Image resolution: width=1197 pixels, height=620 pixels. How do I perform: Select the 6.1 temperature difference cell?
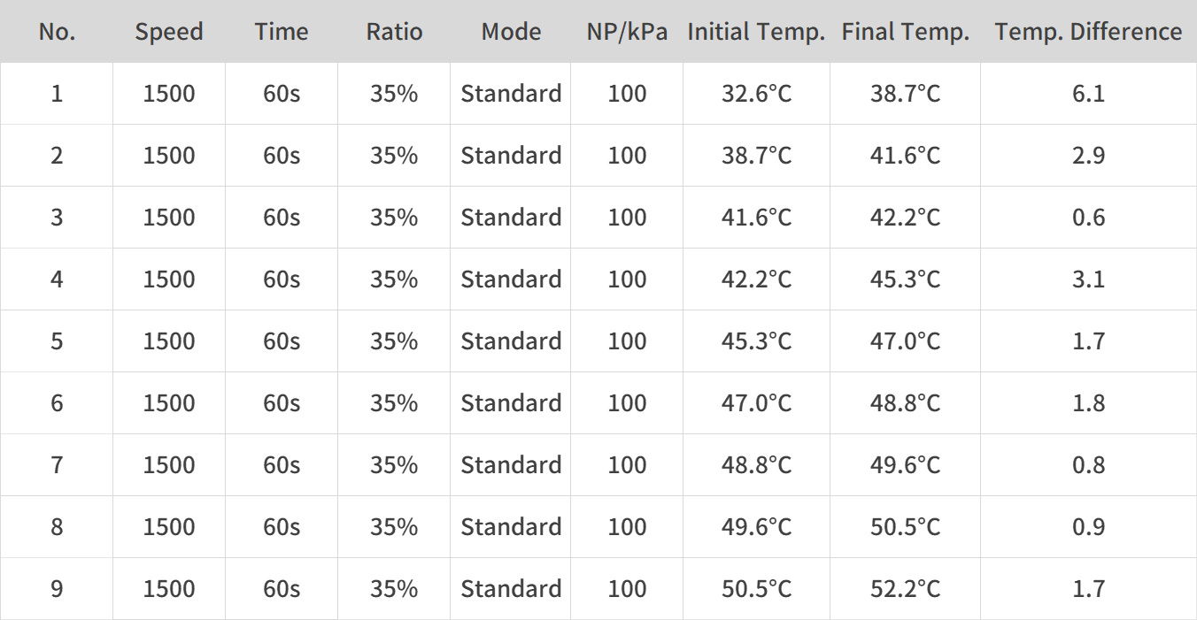pos(1088,94)
